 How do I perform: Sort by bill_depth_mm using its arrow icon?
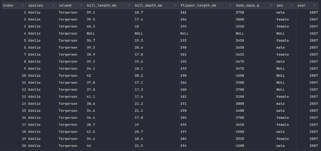[175, 6]
